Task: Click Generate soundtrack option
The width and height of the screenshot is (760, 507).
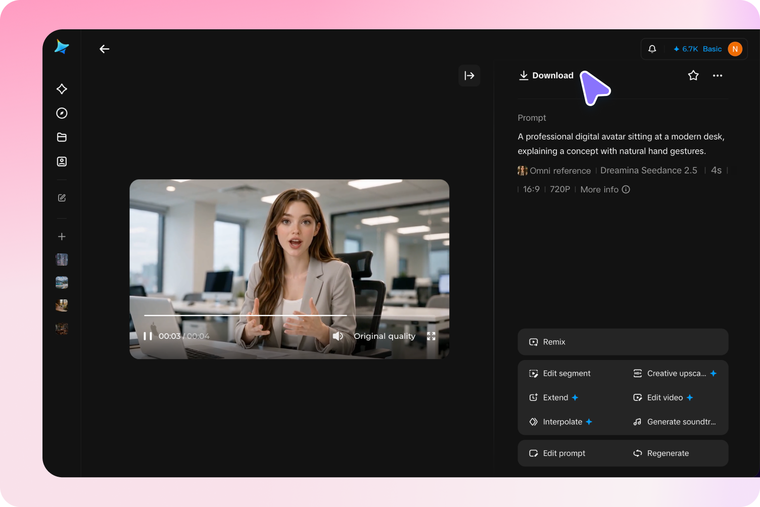Action: coord(675,422)
